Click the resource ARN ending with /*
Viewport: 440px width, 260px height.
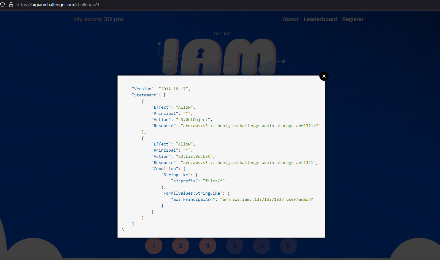(251, 126)
